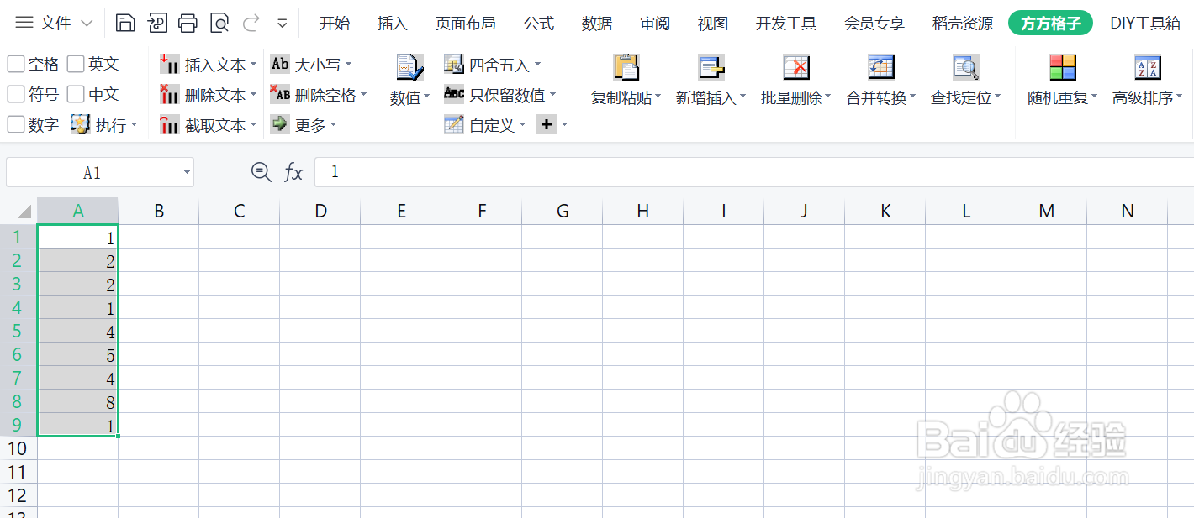The image size is (1194, 518).
Task: Click the 数值 number tool icon
Action: (409, 67)
